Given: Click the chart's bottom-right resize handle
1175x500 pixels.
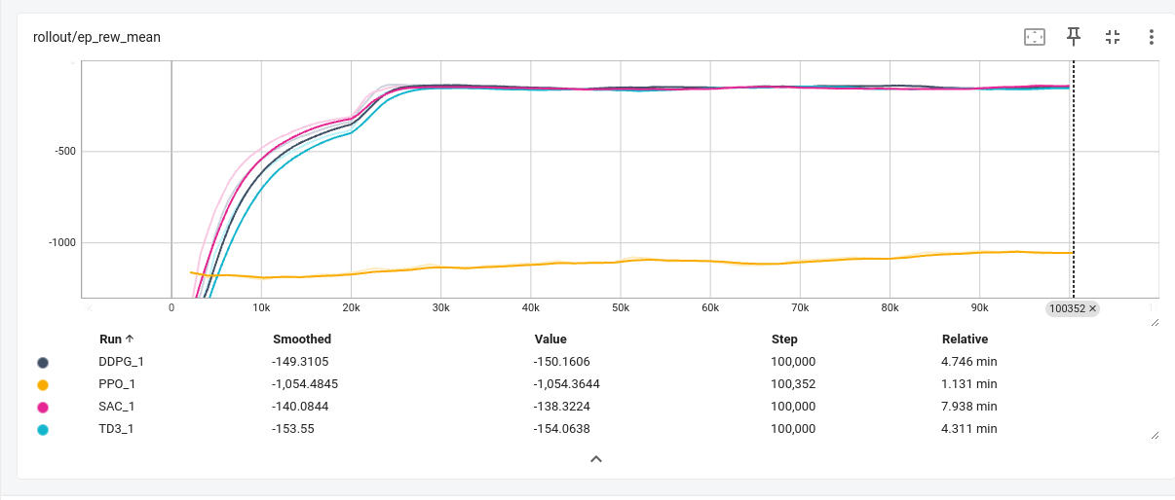Looking at the screenshot, I should point(1155,322).
